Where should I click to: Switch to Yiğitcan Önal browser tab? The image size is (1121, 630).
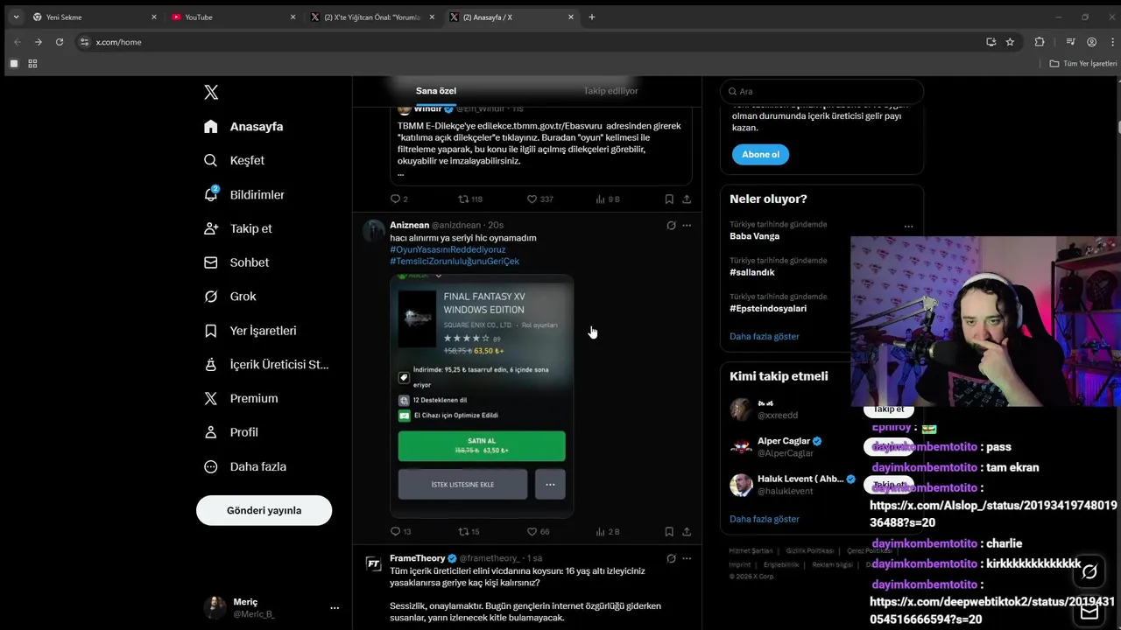(372, 17)
